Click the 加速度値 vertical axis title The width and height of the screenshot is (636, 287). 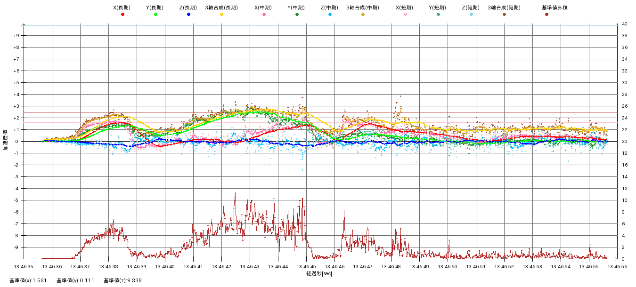pyautogui.click(x=6, y=140)
